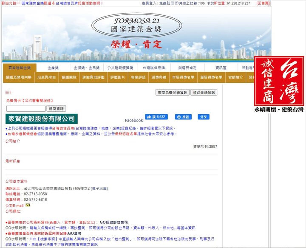Click the phone number 02-2713-0358
The width and height of the screenshot is (306, 248).
(35, 194)
